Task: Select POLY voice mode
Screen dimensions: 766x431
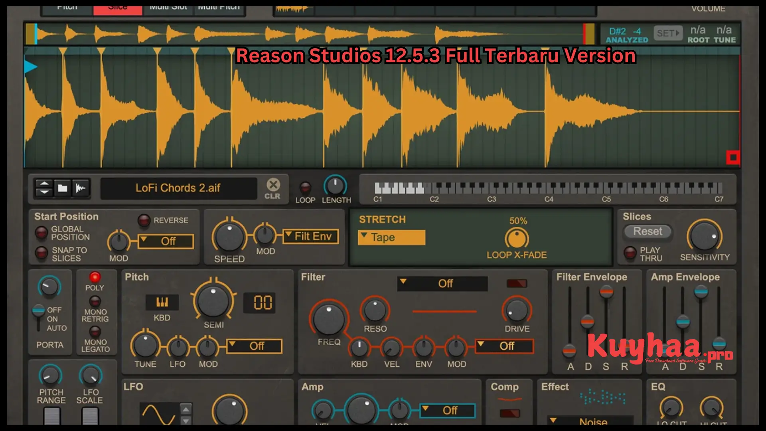Action: click(95, 277)
